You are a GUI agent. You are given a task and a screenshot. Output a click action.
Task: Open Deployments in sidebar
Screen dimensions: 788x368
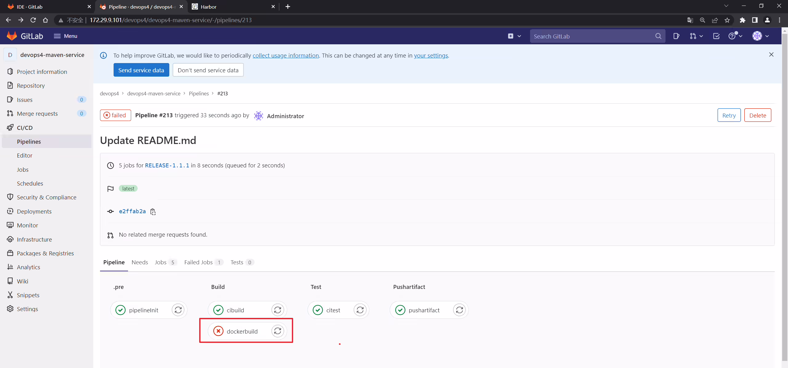[46, 211]
